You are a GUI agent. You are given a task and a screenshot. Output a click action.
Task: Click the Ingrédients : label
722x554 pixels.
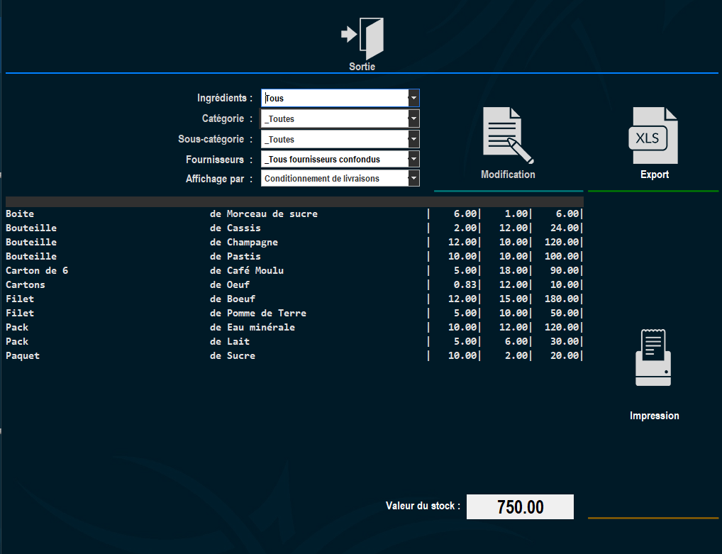(225, 98)
